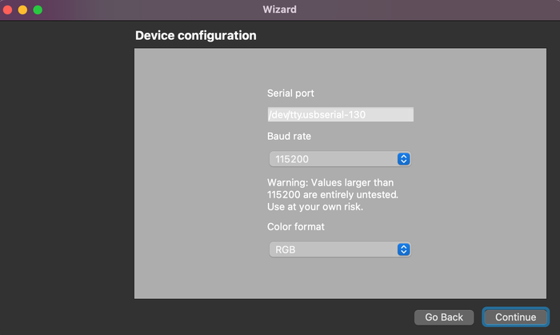Close the Wizard window with red button
The width and height of the screenshot is (560, 335).
tap(9, 10)
